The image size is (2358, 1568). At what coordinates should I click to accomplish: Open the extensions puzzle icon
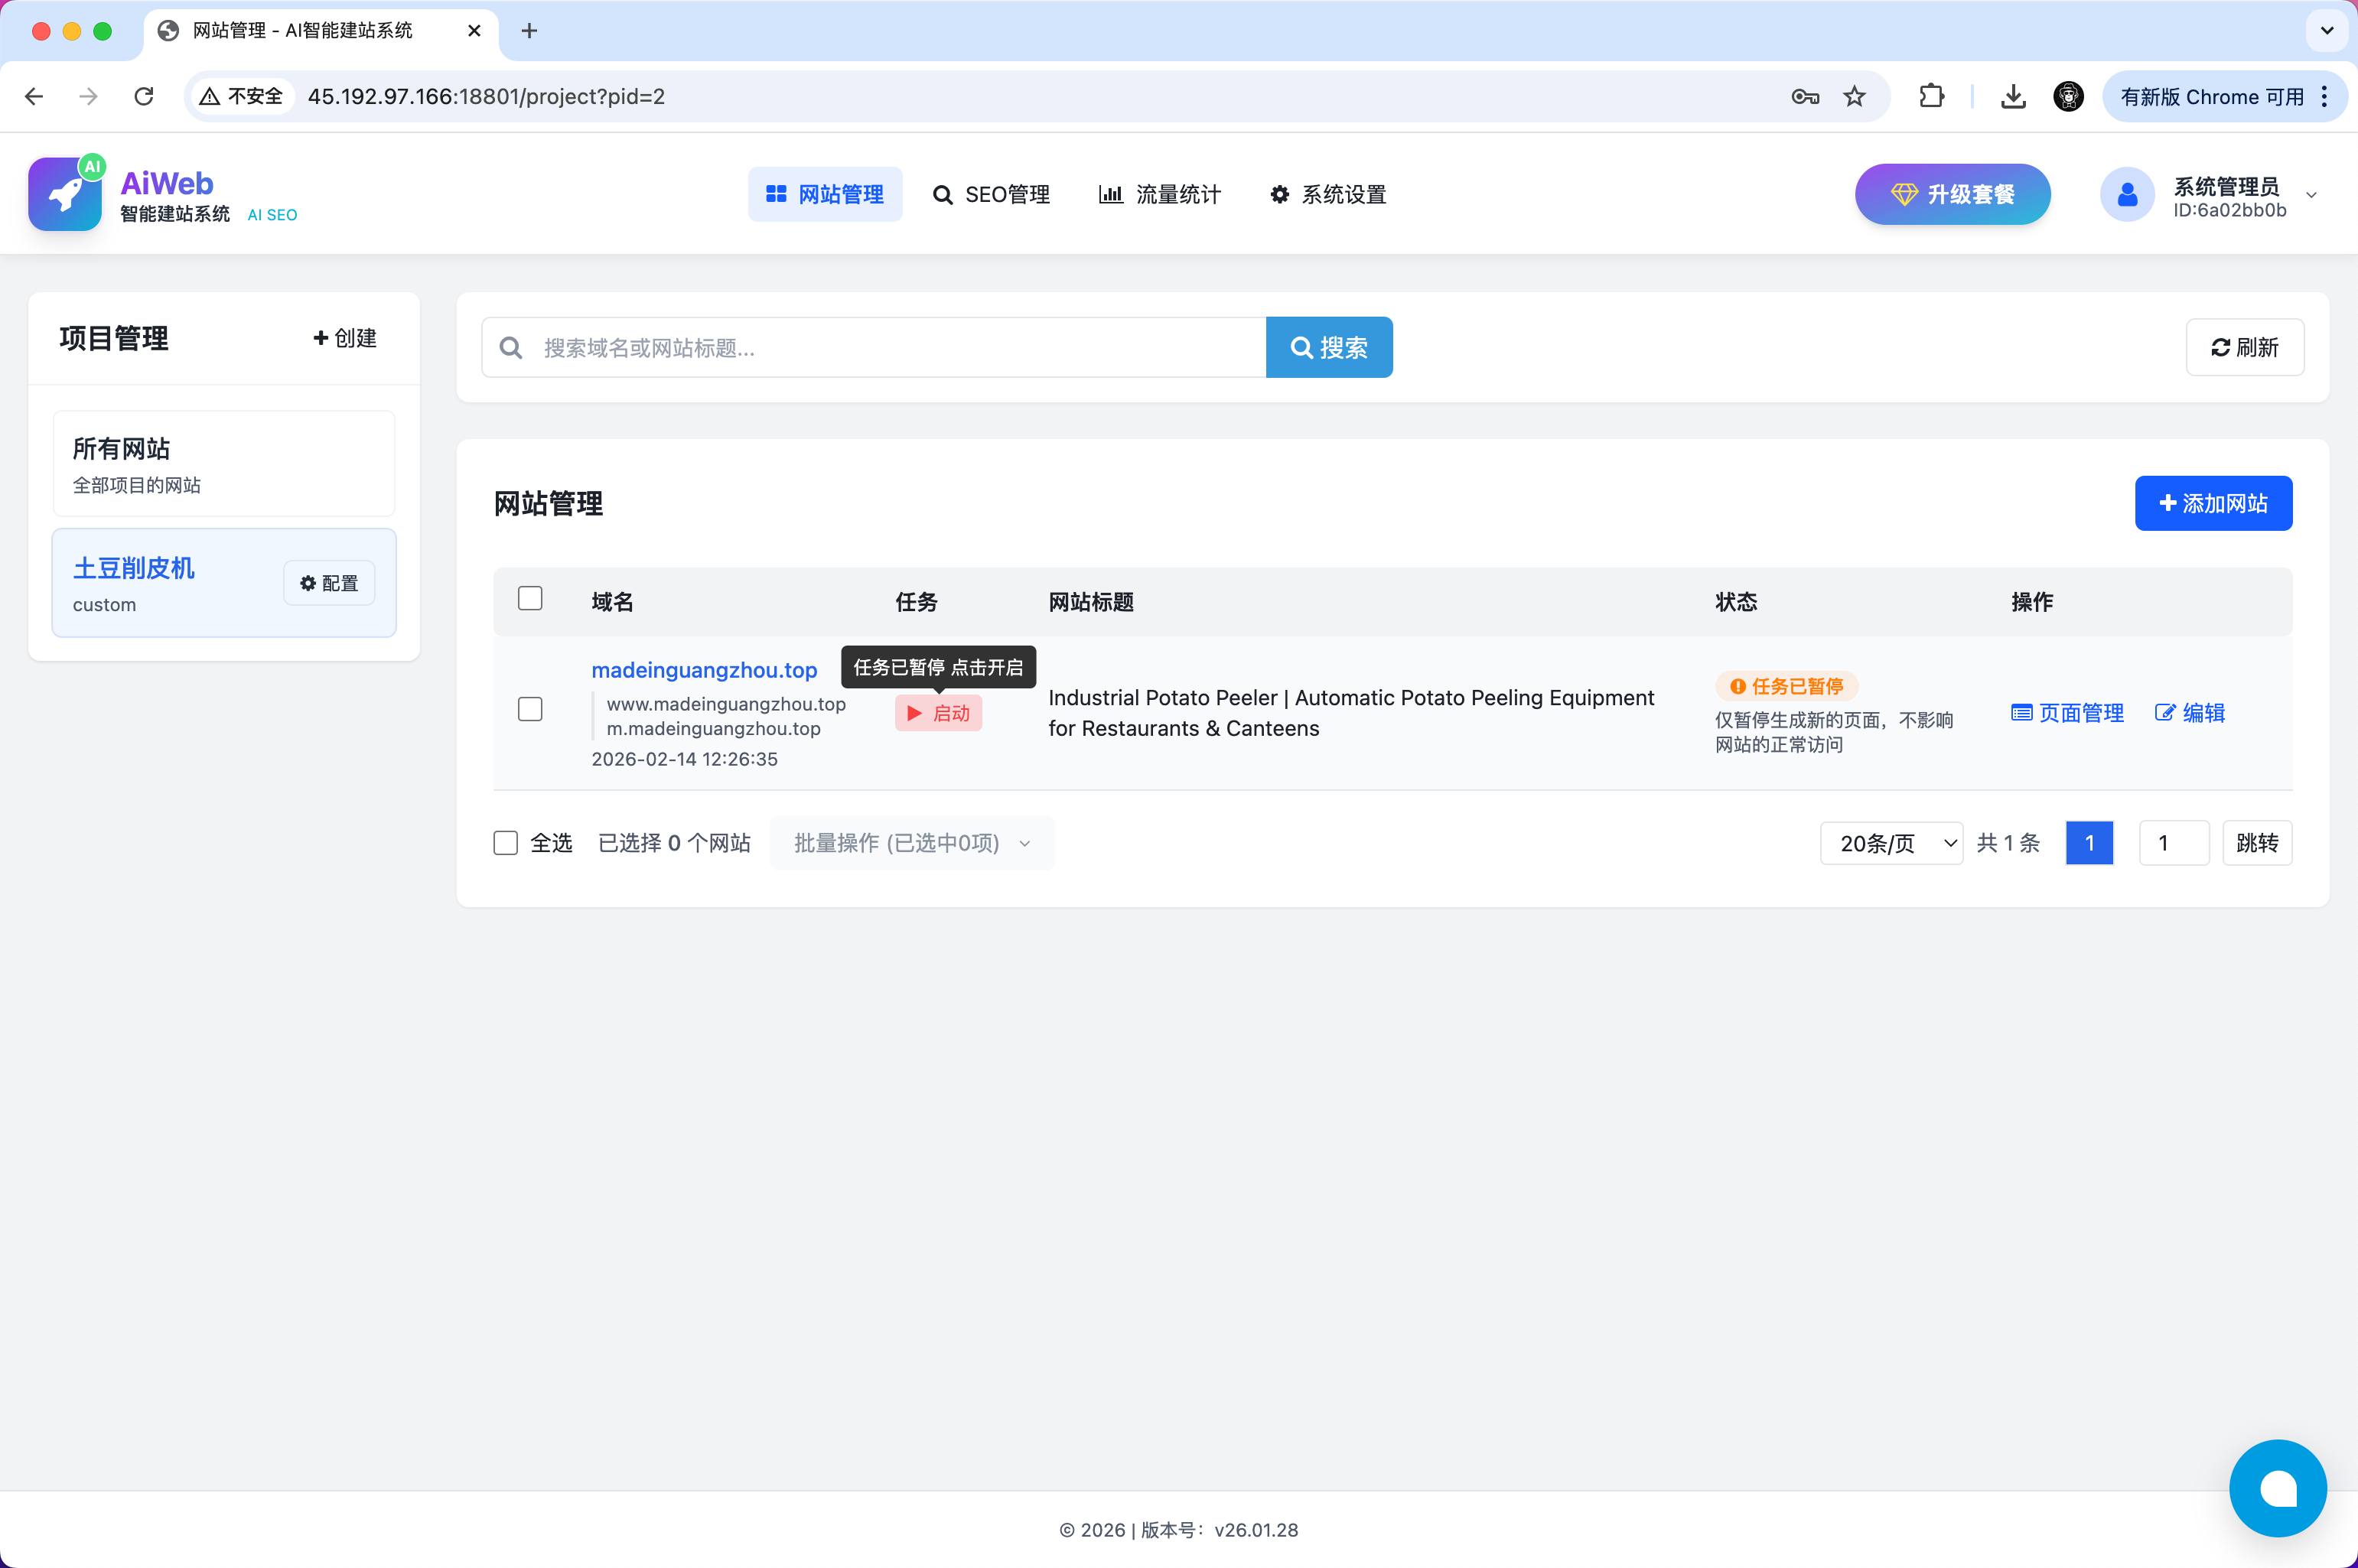point(1931,96)
